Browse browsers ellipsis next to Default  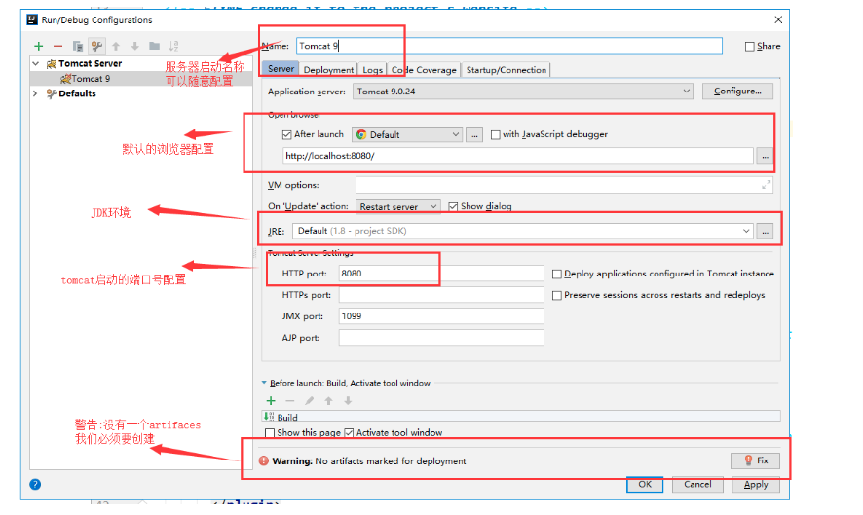tap(474, 134)
